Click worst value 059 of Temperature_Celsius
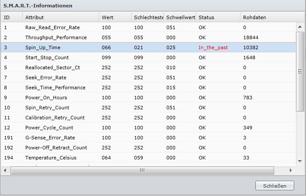Viewport: 306px width, 196px height. [138, 158]
